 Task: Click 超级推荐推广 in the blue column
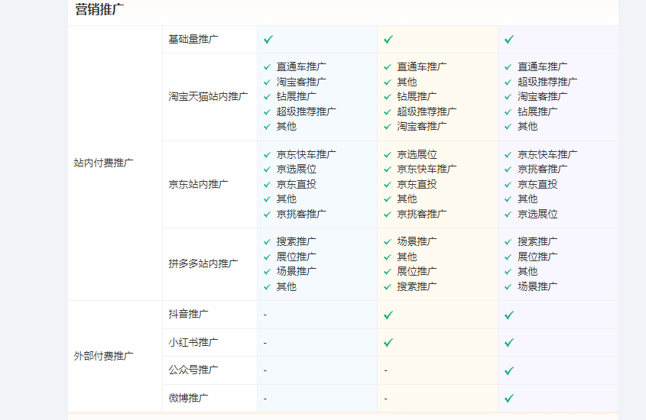306,111
